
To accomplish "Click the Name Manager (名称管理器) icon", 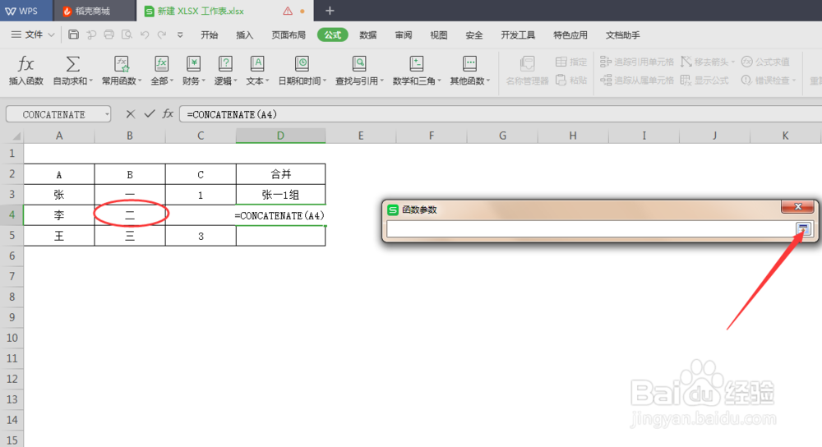I will coord(527,64).
